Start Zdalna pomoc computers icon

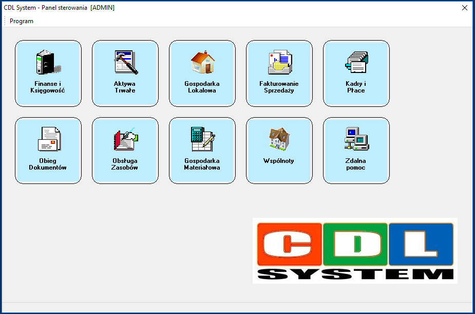coord(356,139)
